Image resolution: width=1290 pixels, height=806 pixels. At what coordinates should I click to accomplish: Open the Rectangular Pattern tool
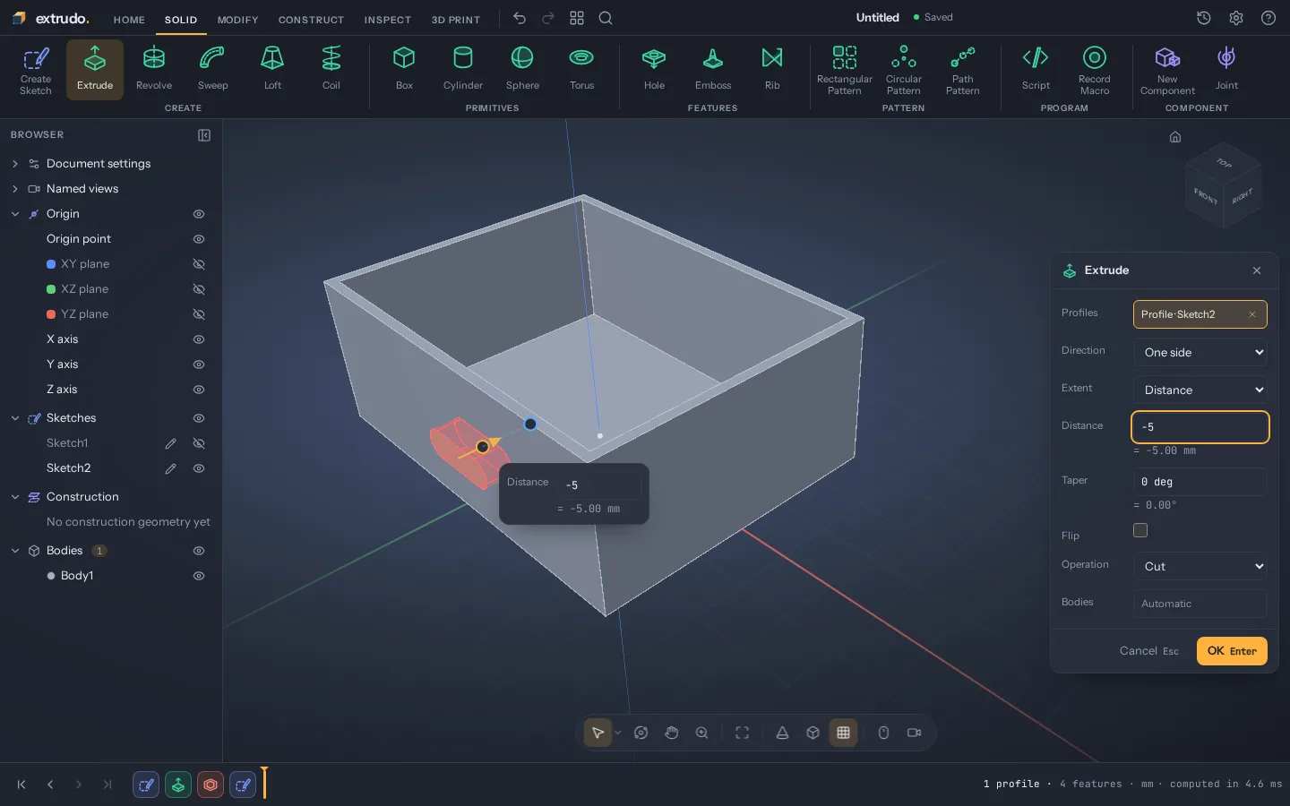pos(845,69)
